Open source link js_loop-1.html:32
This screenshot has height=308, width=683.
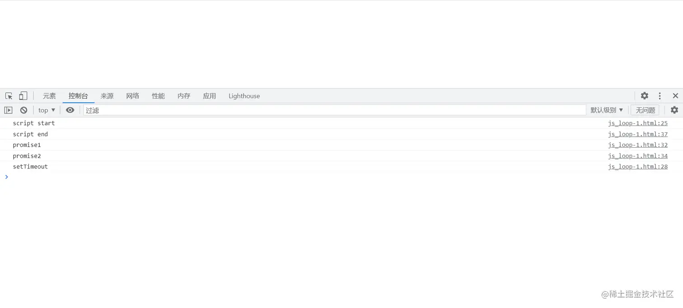[x=638, y=145]
